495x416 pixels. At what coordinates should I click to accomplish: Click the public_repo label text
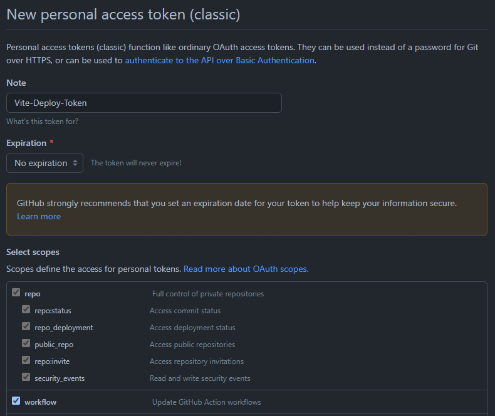[54, 345]
